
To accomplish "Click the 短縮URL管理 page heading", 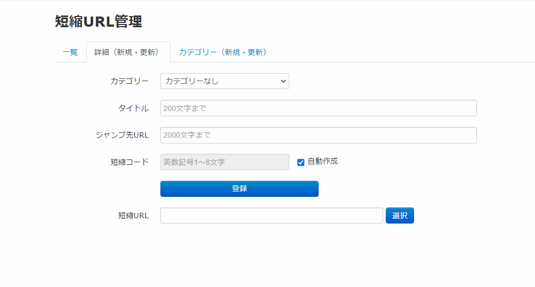I will [99, 21].
